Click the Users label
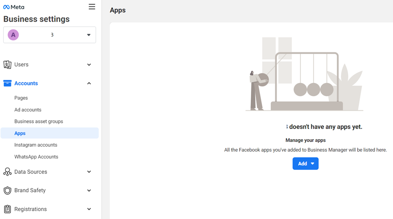The image size is (393, 219). (21, 65)
